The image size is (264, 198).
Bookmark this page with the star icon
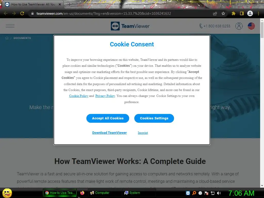[223, 13]
